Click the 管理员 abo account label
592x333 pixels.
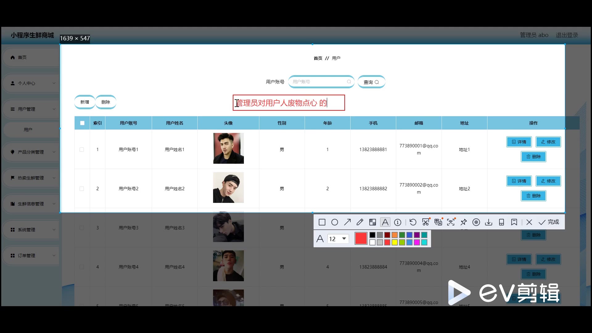(x=534, y=35)
